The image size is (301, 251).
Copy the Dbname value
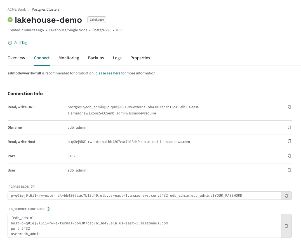[x=290, y=127]
